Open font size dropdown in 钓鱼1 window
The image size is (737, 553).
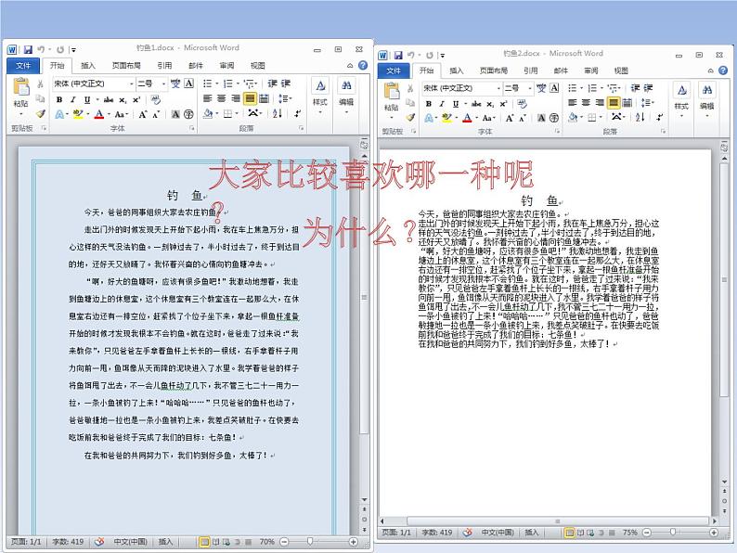pyautogui.click(x=163, y=84)
